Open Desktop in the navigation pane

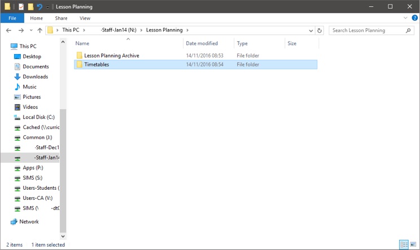coord(32,56)
